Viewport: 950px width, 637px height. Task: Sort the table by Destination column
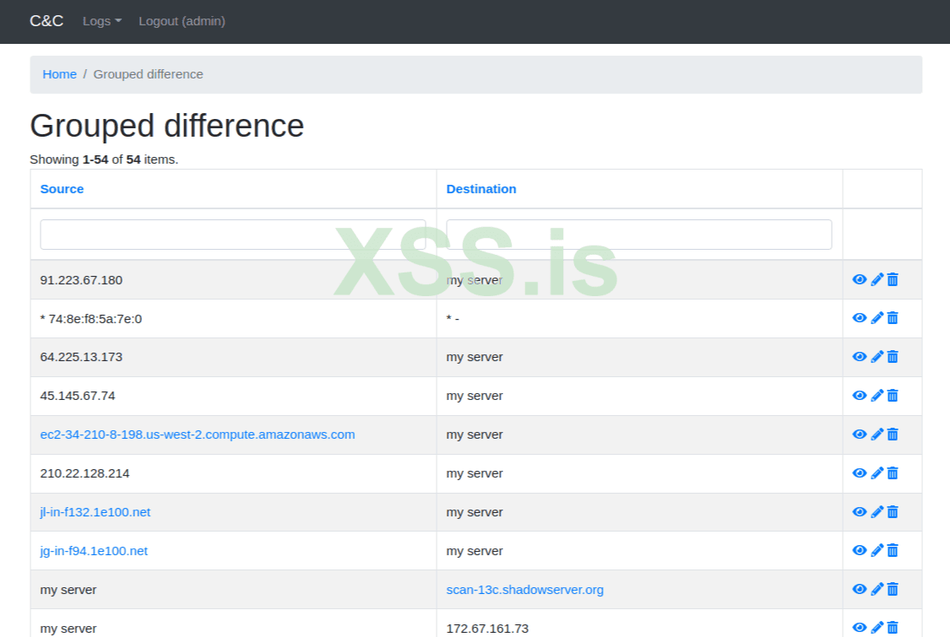pyautogui.click(x=481, y=189)
